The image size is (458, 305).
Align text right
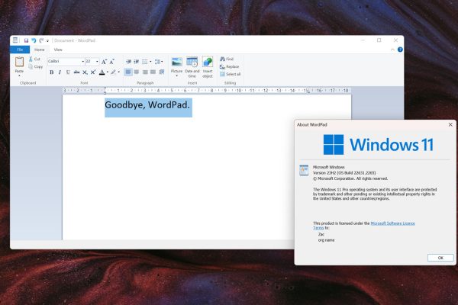[x=145, y=72]
